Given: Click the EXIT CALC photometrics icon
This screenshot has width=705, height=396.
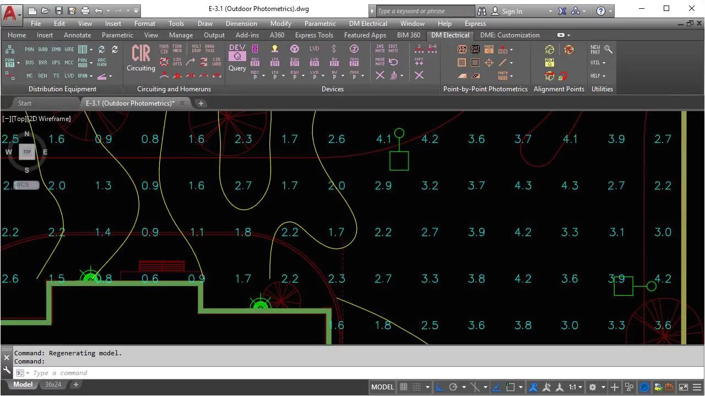Looking at the screenshot, I should point(475,49).
